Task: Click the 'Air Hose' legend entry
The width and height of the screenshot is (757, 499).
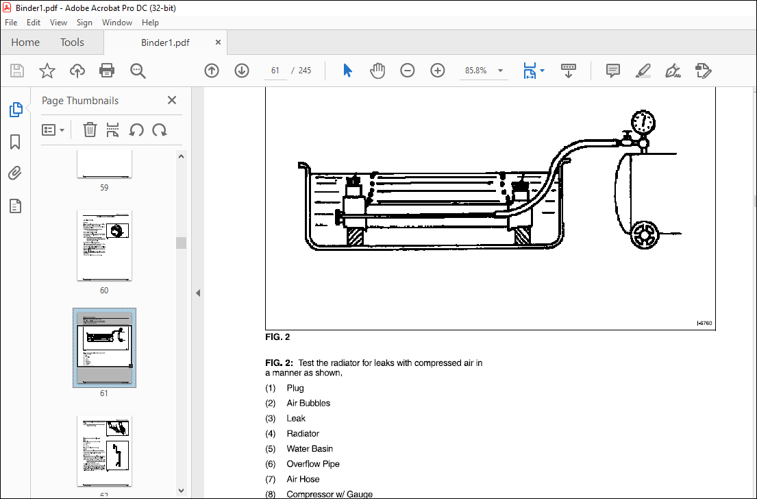Action: click(x=303, y=479)
